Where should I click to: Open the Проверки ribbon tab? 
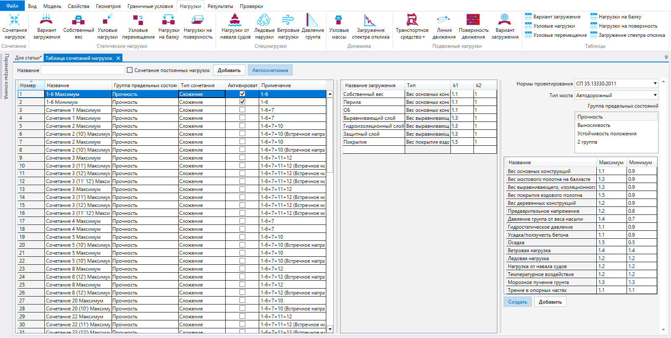click(252, 6)
